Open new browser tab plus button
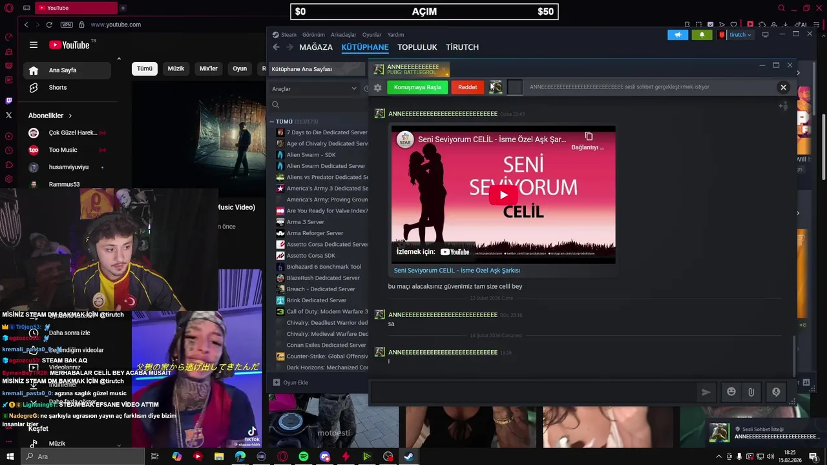The image size is (827, 465). coord(123,8)
